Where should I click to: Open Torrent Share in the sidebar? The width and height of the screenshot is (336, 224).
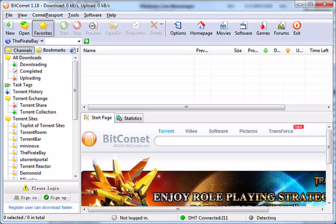(33, 105)
